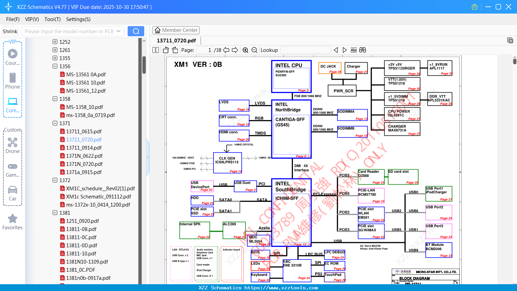
Task: Click the binoculars search icon
Action: tap(363, 50)
